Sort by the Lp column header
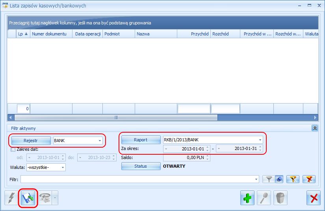The width and height of the screenshot is (325, 211). (23, 34)
